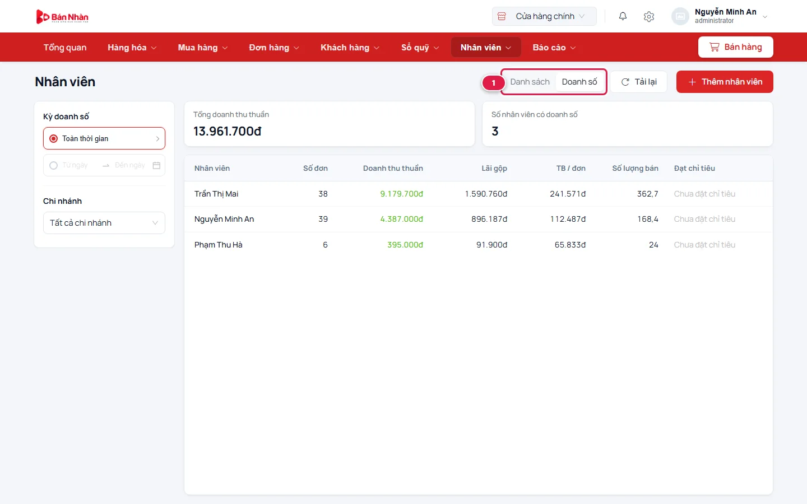The width and height of the screenshot is (807, 504).
Task: Click the 4.387.000đ revenue value
Action: pos(402,219)
